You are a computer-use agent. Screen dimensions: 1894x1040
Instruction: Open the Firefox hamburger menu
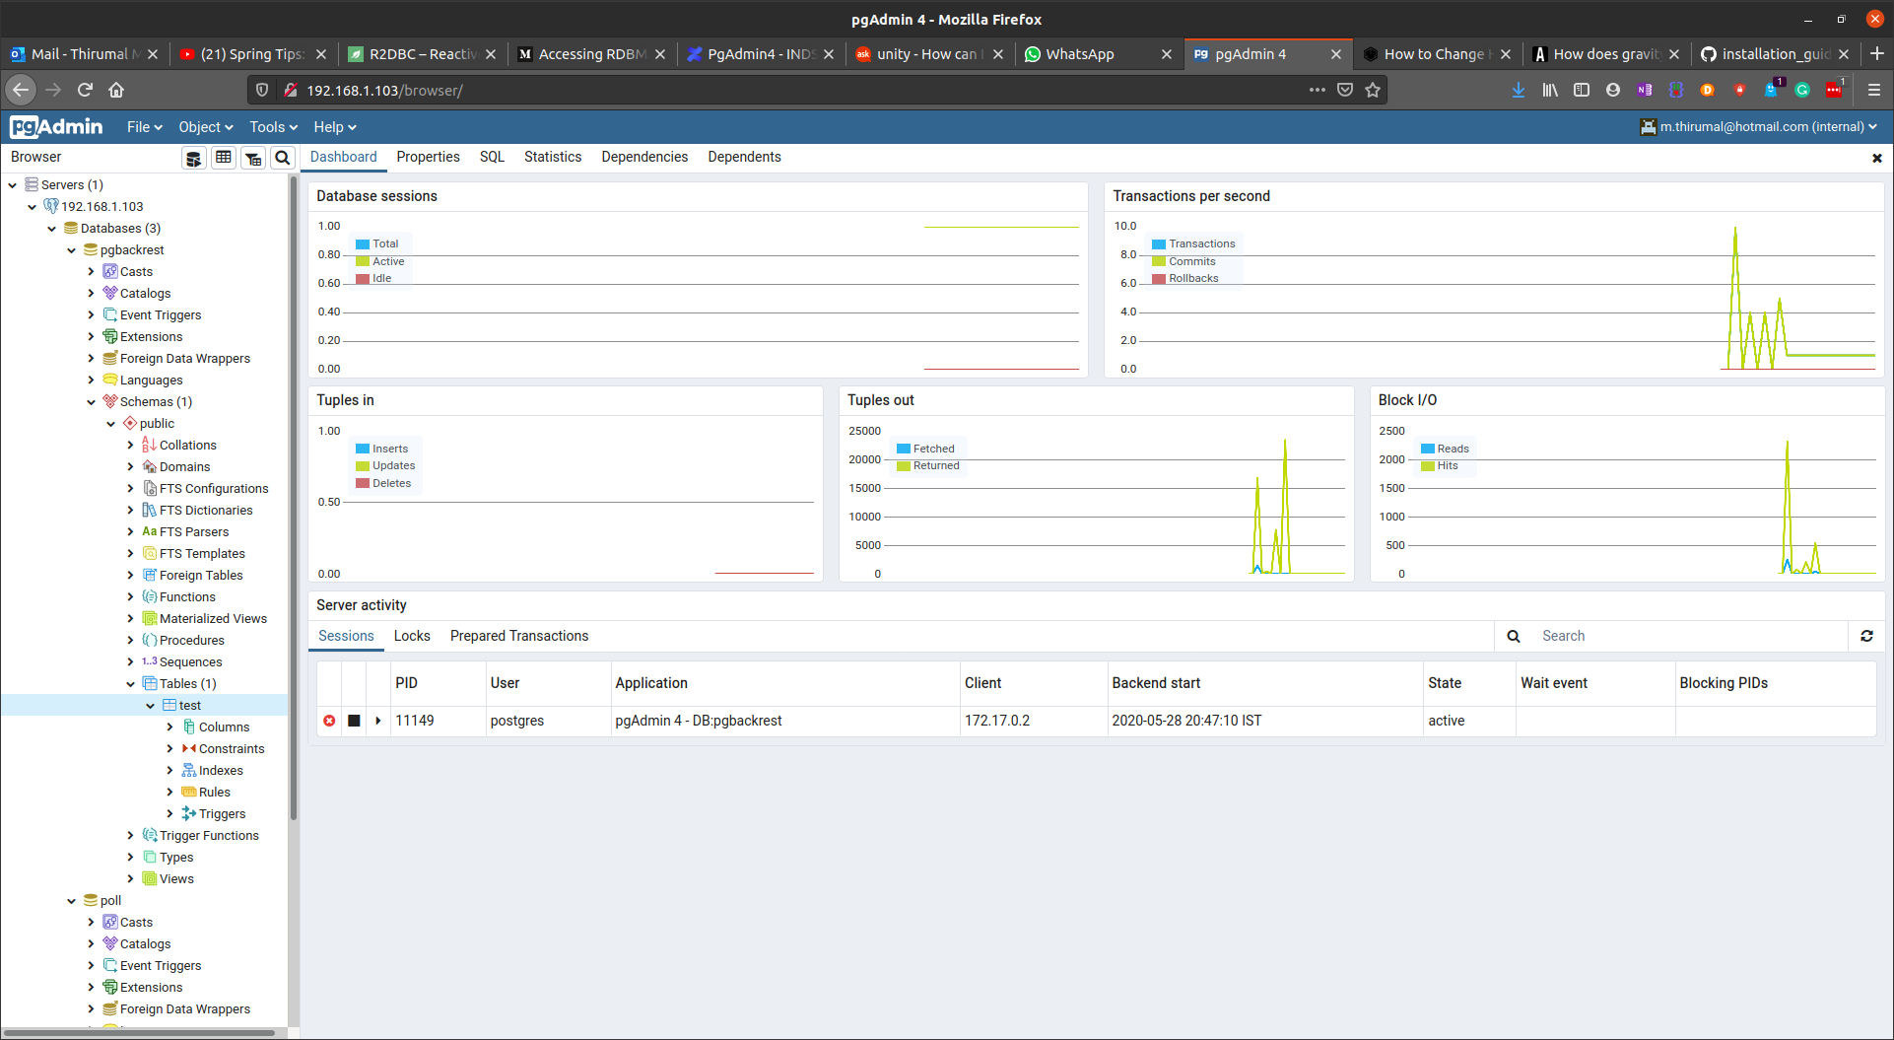point(1874,90)
